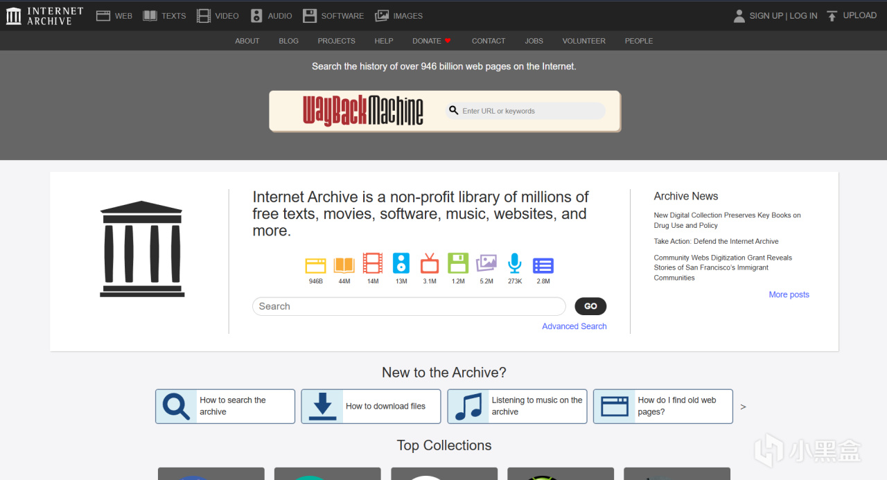
Task: Select the blue collections list icon 2.8M
Action: click(543, 265)
